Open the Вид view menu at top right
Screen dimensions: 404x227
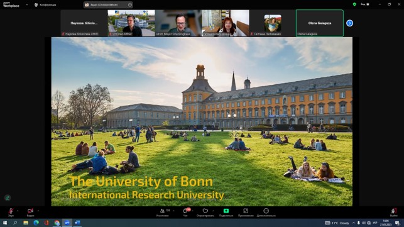click(x=365, y=4)
